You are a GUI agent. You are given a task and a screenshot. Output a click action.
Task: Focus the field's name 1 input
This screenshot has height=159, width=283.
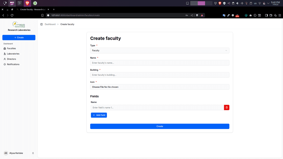click(x=157, y=107)
